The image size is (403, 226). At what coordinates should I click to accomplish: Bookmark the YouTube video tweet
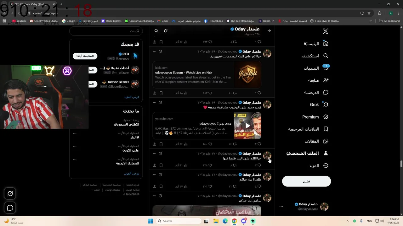pos(161,144)
